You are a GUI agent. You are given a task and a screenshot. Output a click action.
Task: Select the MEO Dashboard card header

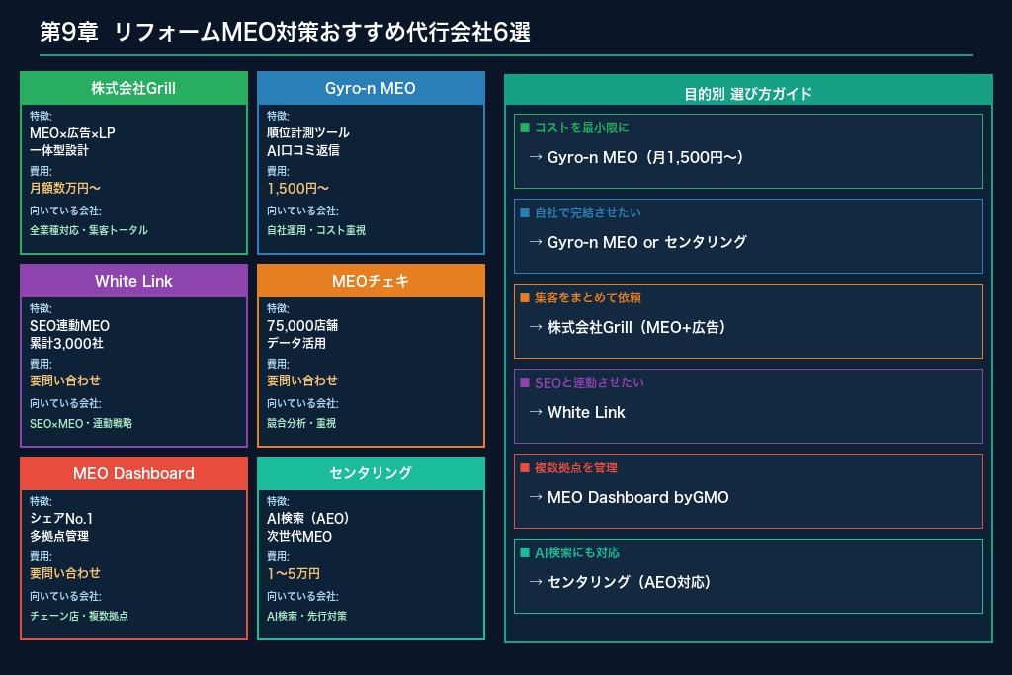click(x=133, y=473)
